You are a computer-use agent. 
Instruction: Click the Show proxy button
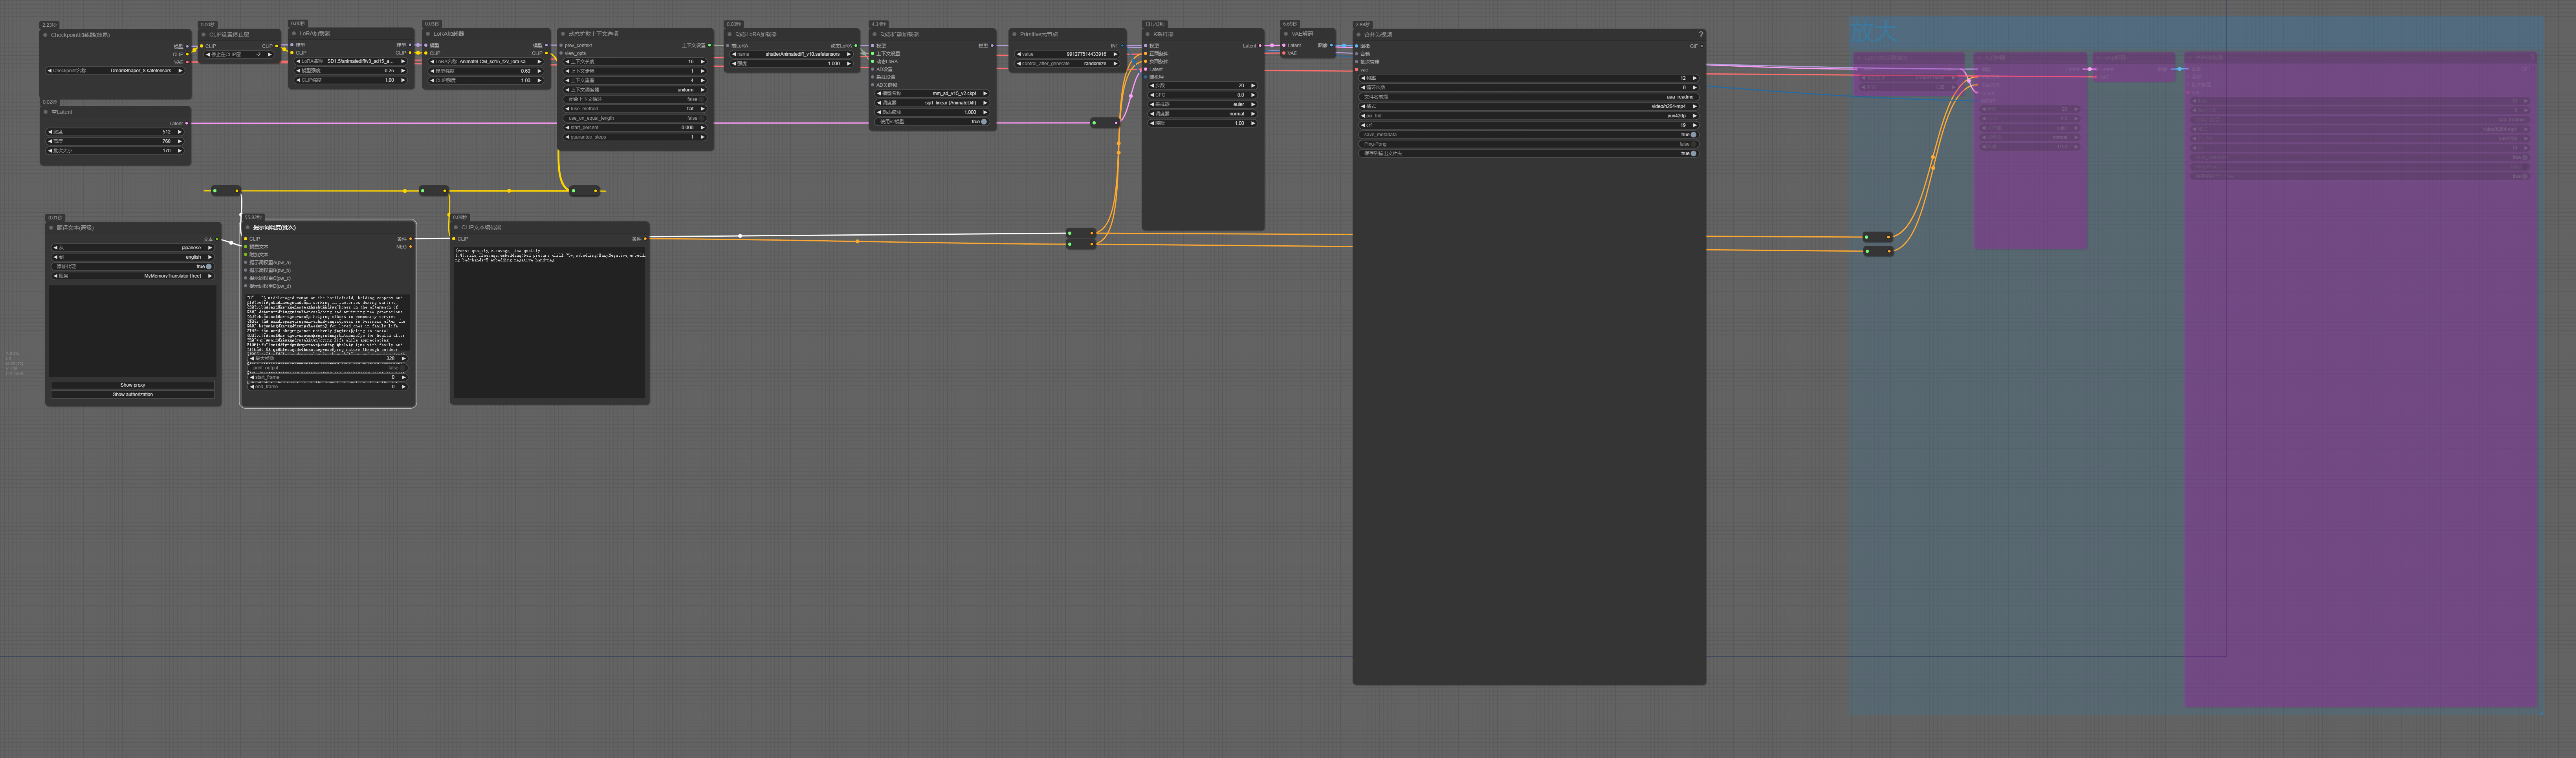pos(133,384)
